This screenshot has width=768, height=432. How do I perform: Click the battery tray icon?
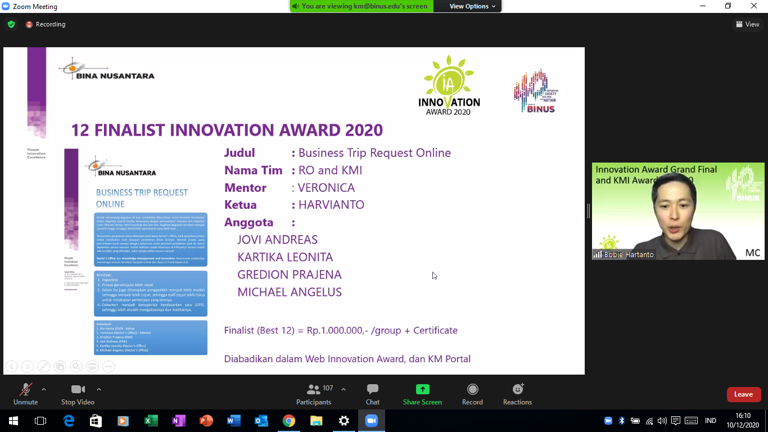[x=635, y=421]
